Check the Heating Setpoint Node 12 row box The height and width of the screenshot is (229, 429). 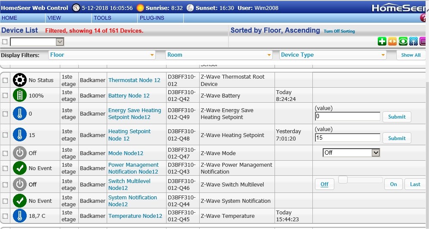[x=5, y=135]
